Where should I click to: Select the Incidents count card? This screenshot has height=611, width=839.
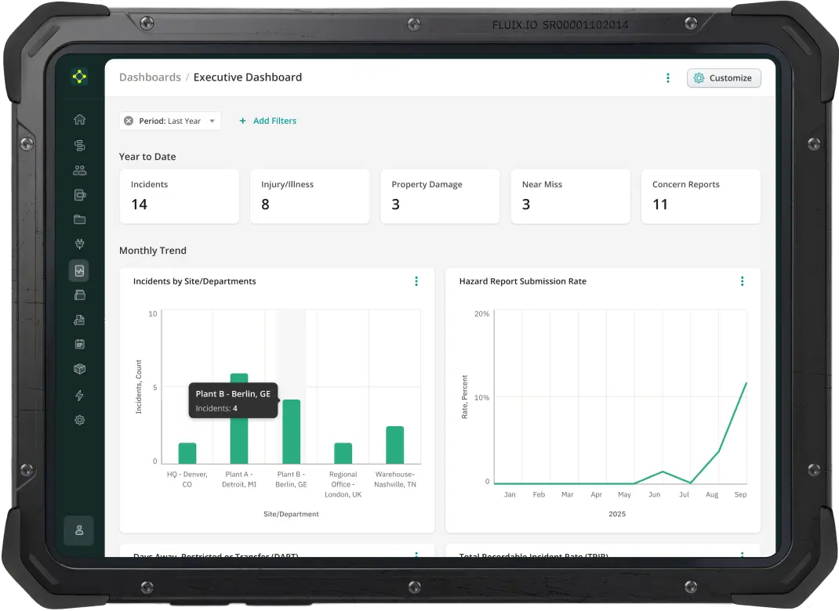[179, 196]
